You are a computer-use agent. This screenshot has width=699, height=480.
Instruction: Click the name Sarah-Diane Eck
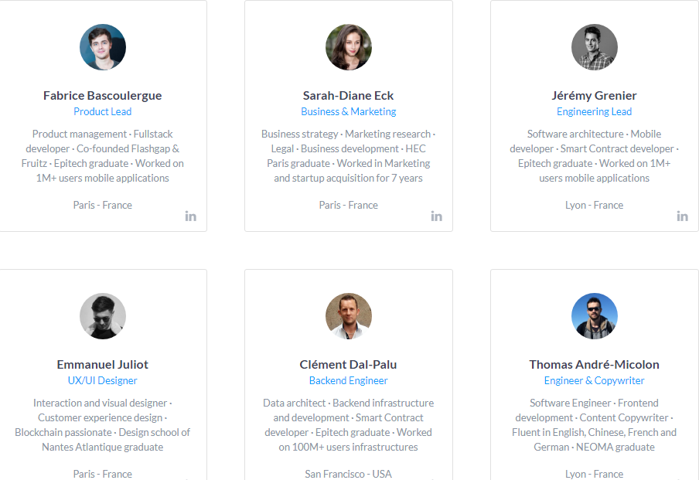[x=349, y=96]
